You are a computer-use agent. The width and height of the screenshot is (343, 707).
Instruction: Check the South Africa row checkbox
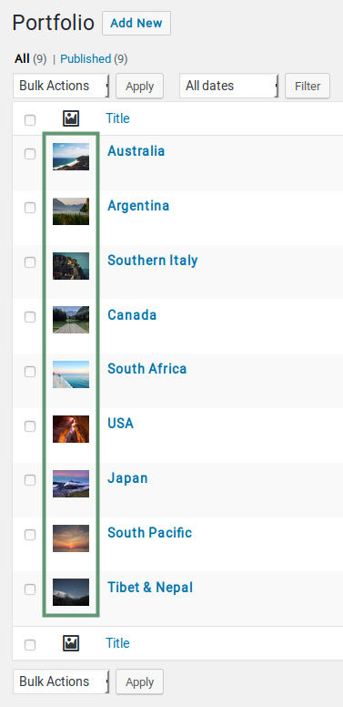[30, 372]
